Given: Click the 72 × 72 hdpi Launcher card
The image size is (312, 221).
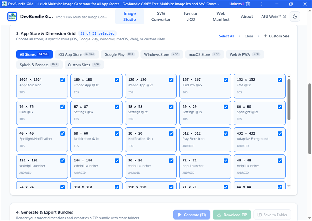Looking at the screenshot, I should [205, 167].
